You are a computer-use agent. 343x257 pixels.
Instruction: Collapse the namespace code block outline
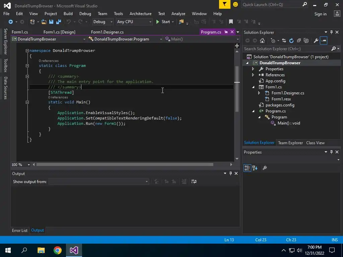tap(27, 51)
